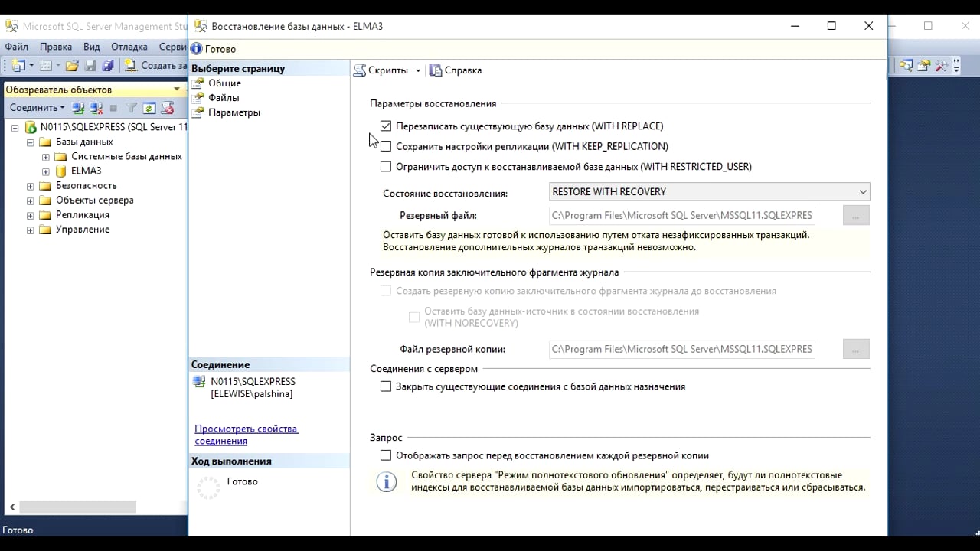Click Object Explorer horizontal scrollbar thumb
Viewport: 980px width, 551px height.
(78, 507)
